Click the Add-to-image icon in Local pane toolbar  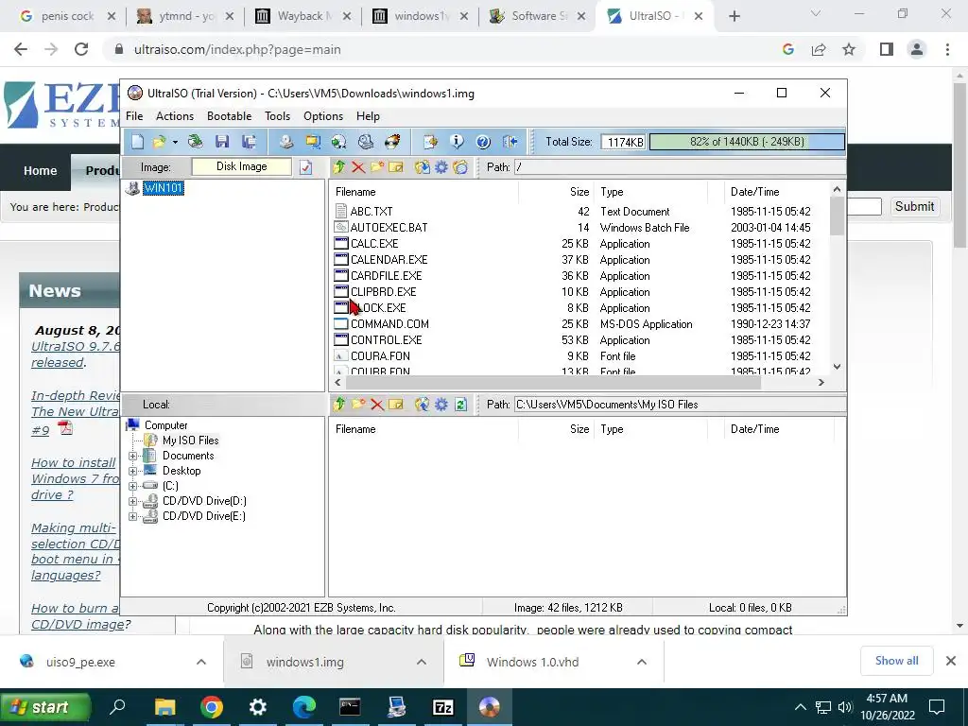point(423,405)
